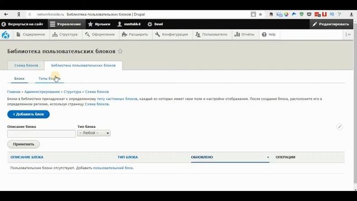357x201 pixels.
Task: Open the 'Тип блока' dropdown
Action: pyautogui.click(x=94, y=133)
